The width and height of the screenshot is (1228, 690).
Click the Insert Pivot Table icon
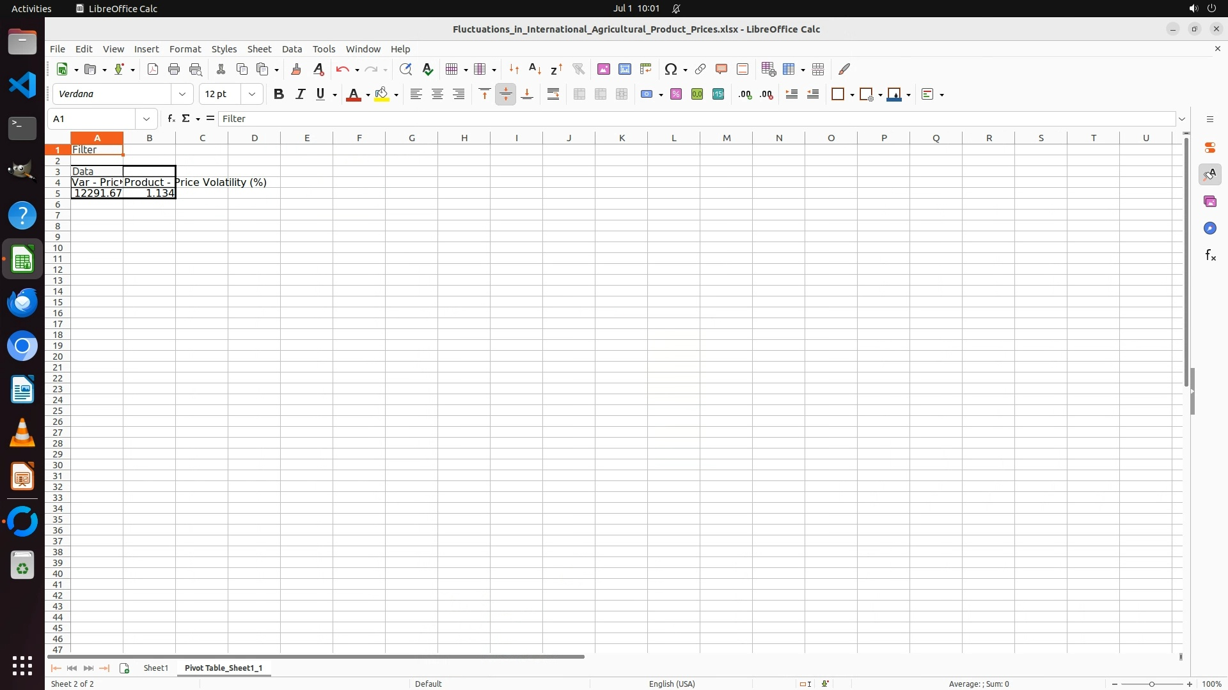(x=646, y=69)
